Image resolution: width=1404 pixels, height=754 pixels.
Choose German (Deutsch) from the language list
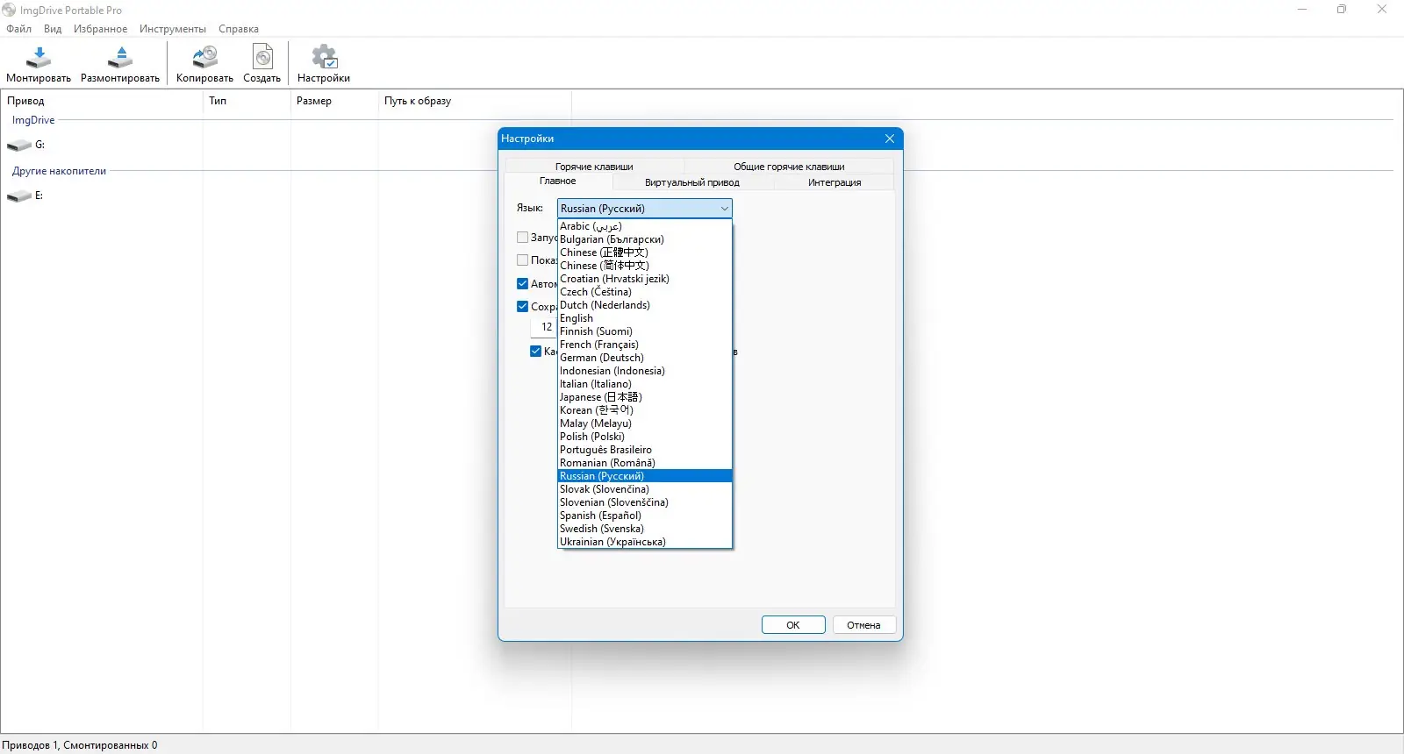645,358
